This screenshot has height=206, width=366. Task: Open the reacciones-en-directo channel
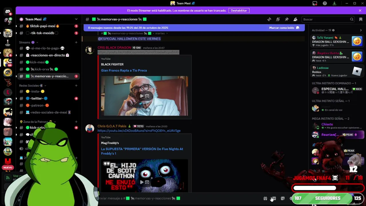click(x=49, y=55)
